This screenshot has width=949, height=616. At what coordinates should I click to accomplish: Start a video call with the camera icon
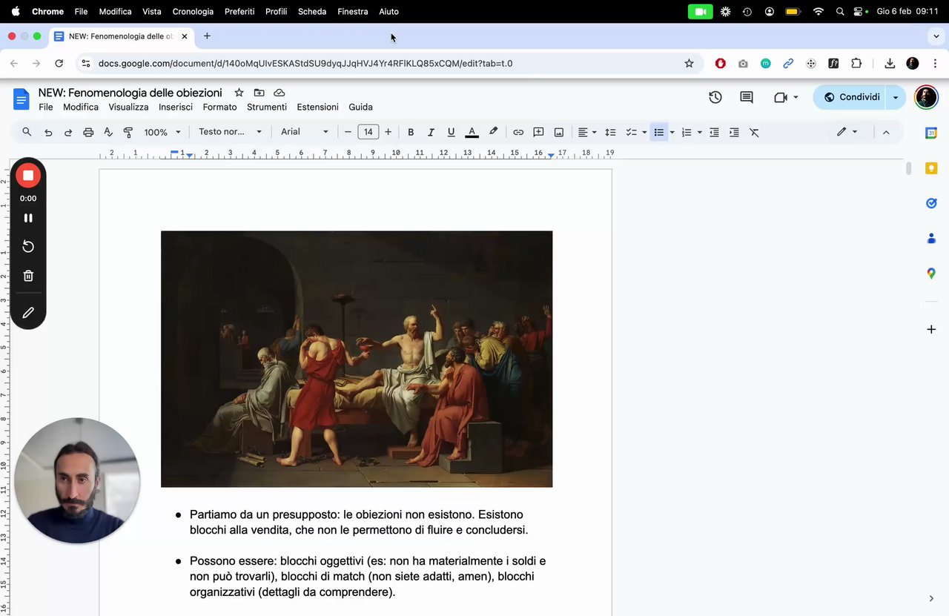click(x=781, y=97)
